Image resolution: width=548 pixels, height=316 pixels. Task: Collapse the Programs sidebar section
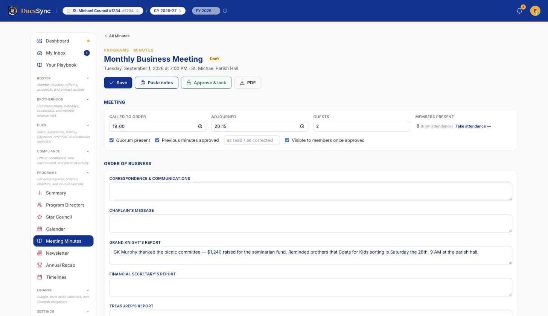coord(63,173)
